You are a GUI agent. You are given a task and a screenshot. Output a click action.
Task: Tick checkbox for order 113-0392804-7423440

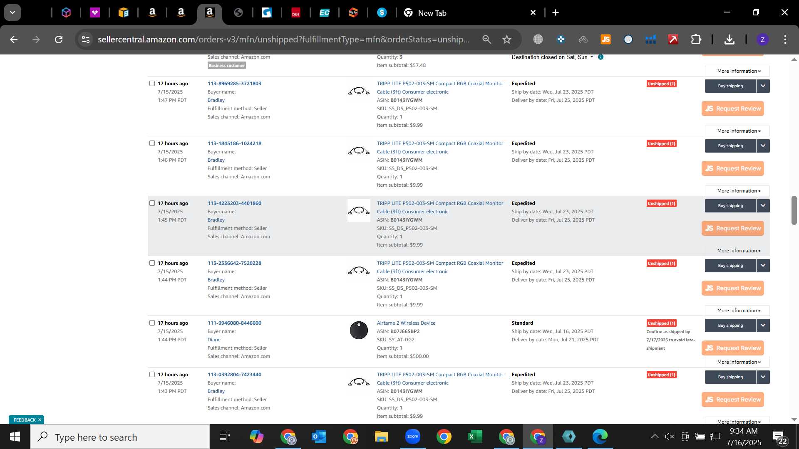click(x=152, y=375)
